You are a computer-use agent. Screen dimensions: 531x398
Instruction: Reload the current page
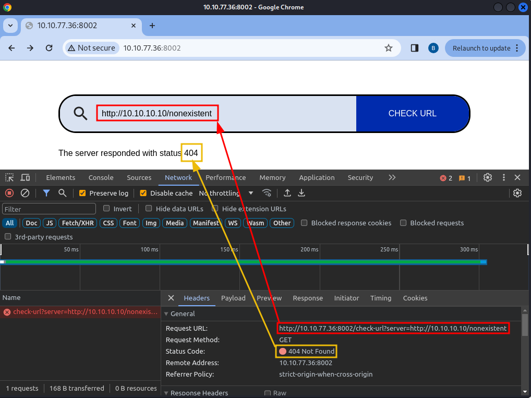coord(49,48)
